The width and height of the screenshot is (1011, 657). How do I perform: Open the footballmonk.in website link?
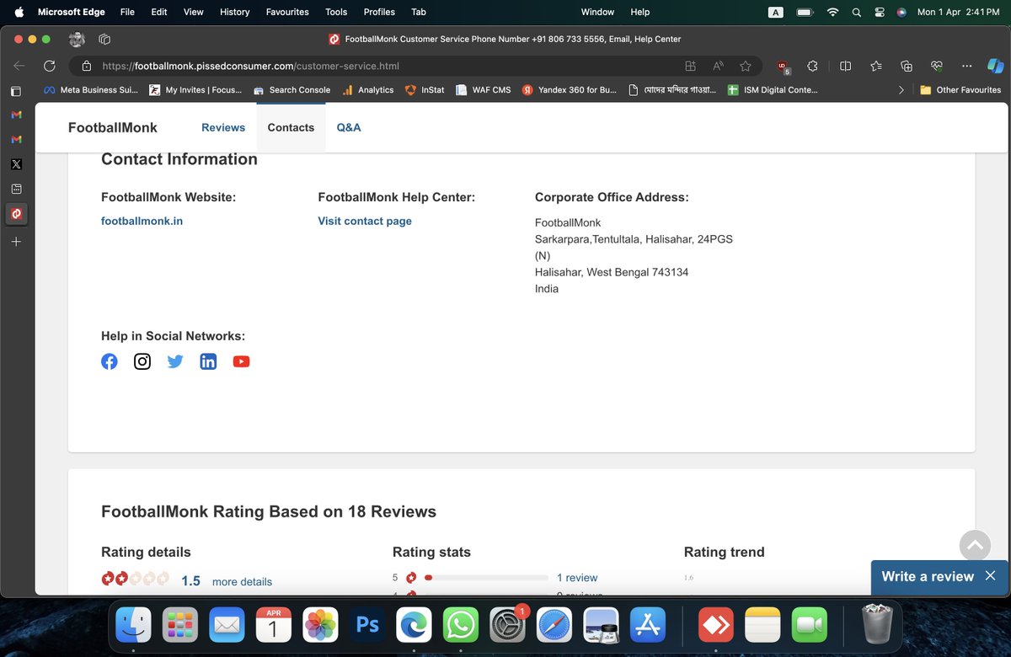(142, 221)
